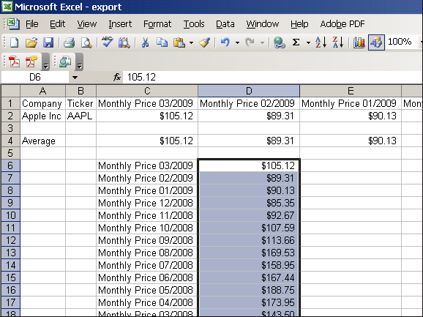Viewport: 423px width, 317px height.
Task: Convert to Adobe PDF and email icon
Action: (31, 61)
